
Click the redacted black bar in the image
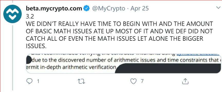[168, 68]
